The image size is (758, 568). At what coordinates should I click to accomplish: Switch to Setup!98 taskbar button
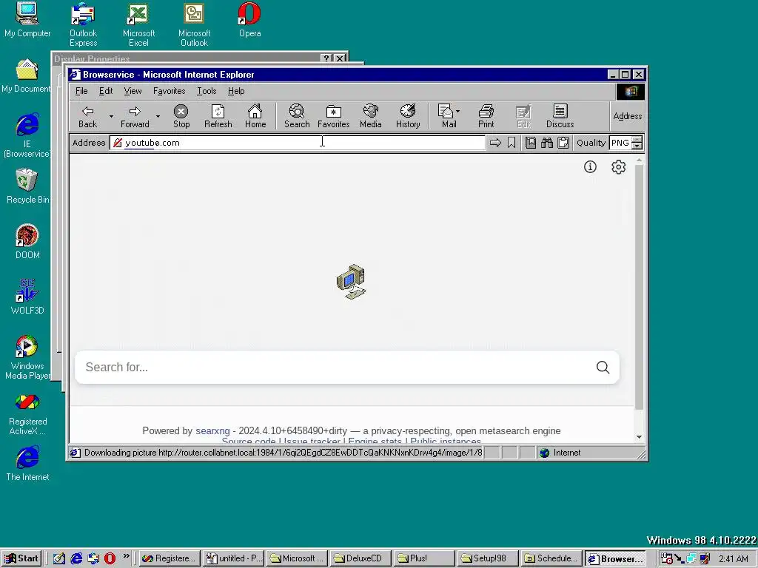[486, 558]
